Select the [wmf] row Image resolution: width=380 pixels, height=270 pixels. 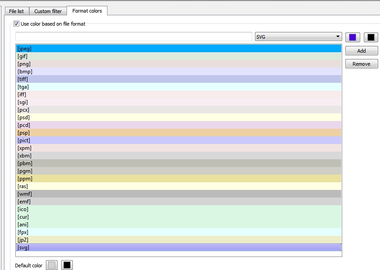pyautogui.click(x=179, y=194)
